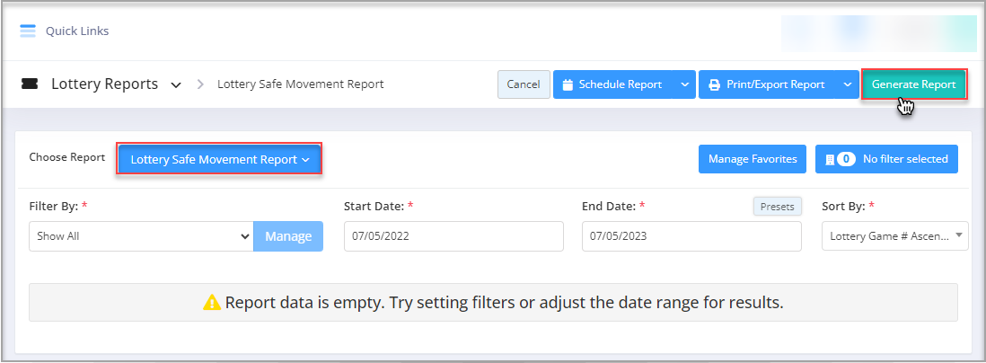Open the hamburger menu icon
The height and width of the screenshot is (363, 986).
click(28, 31)
